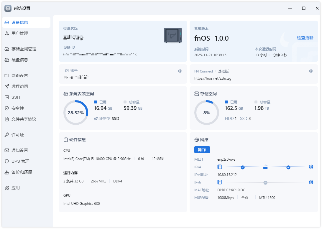Viewport: 322px width, 229px height.
Task: Click the 28.52% system space usage ring
Action: (x=76, y=113)
